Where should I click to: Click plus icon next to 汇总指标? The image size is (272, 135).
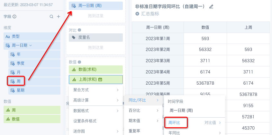(x=137, y=14)
